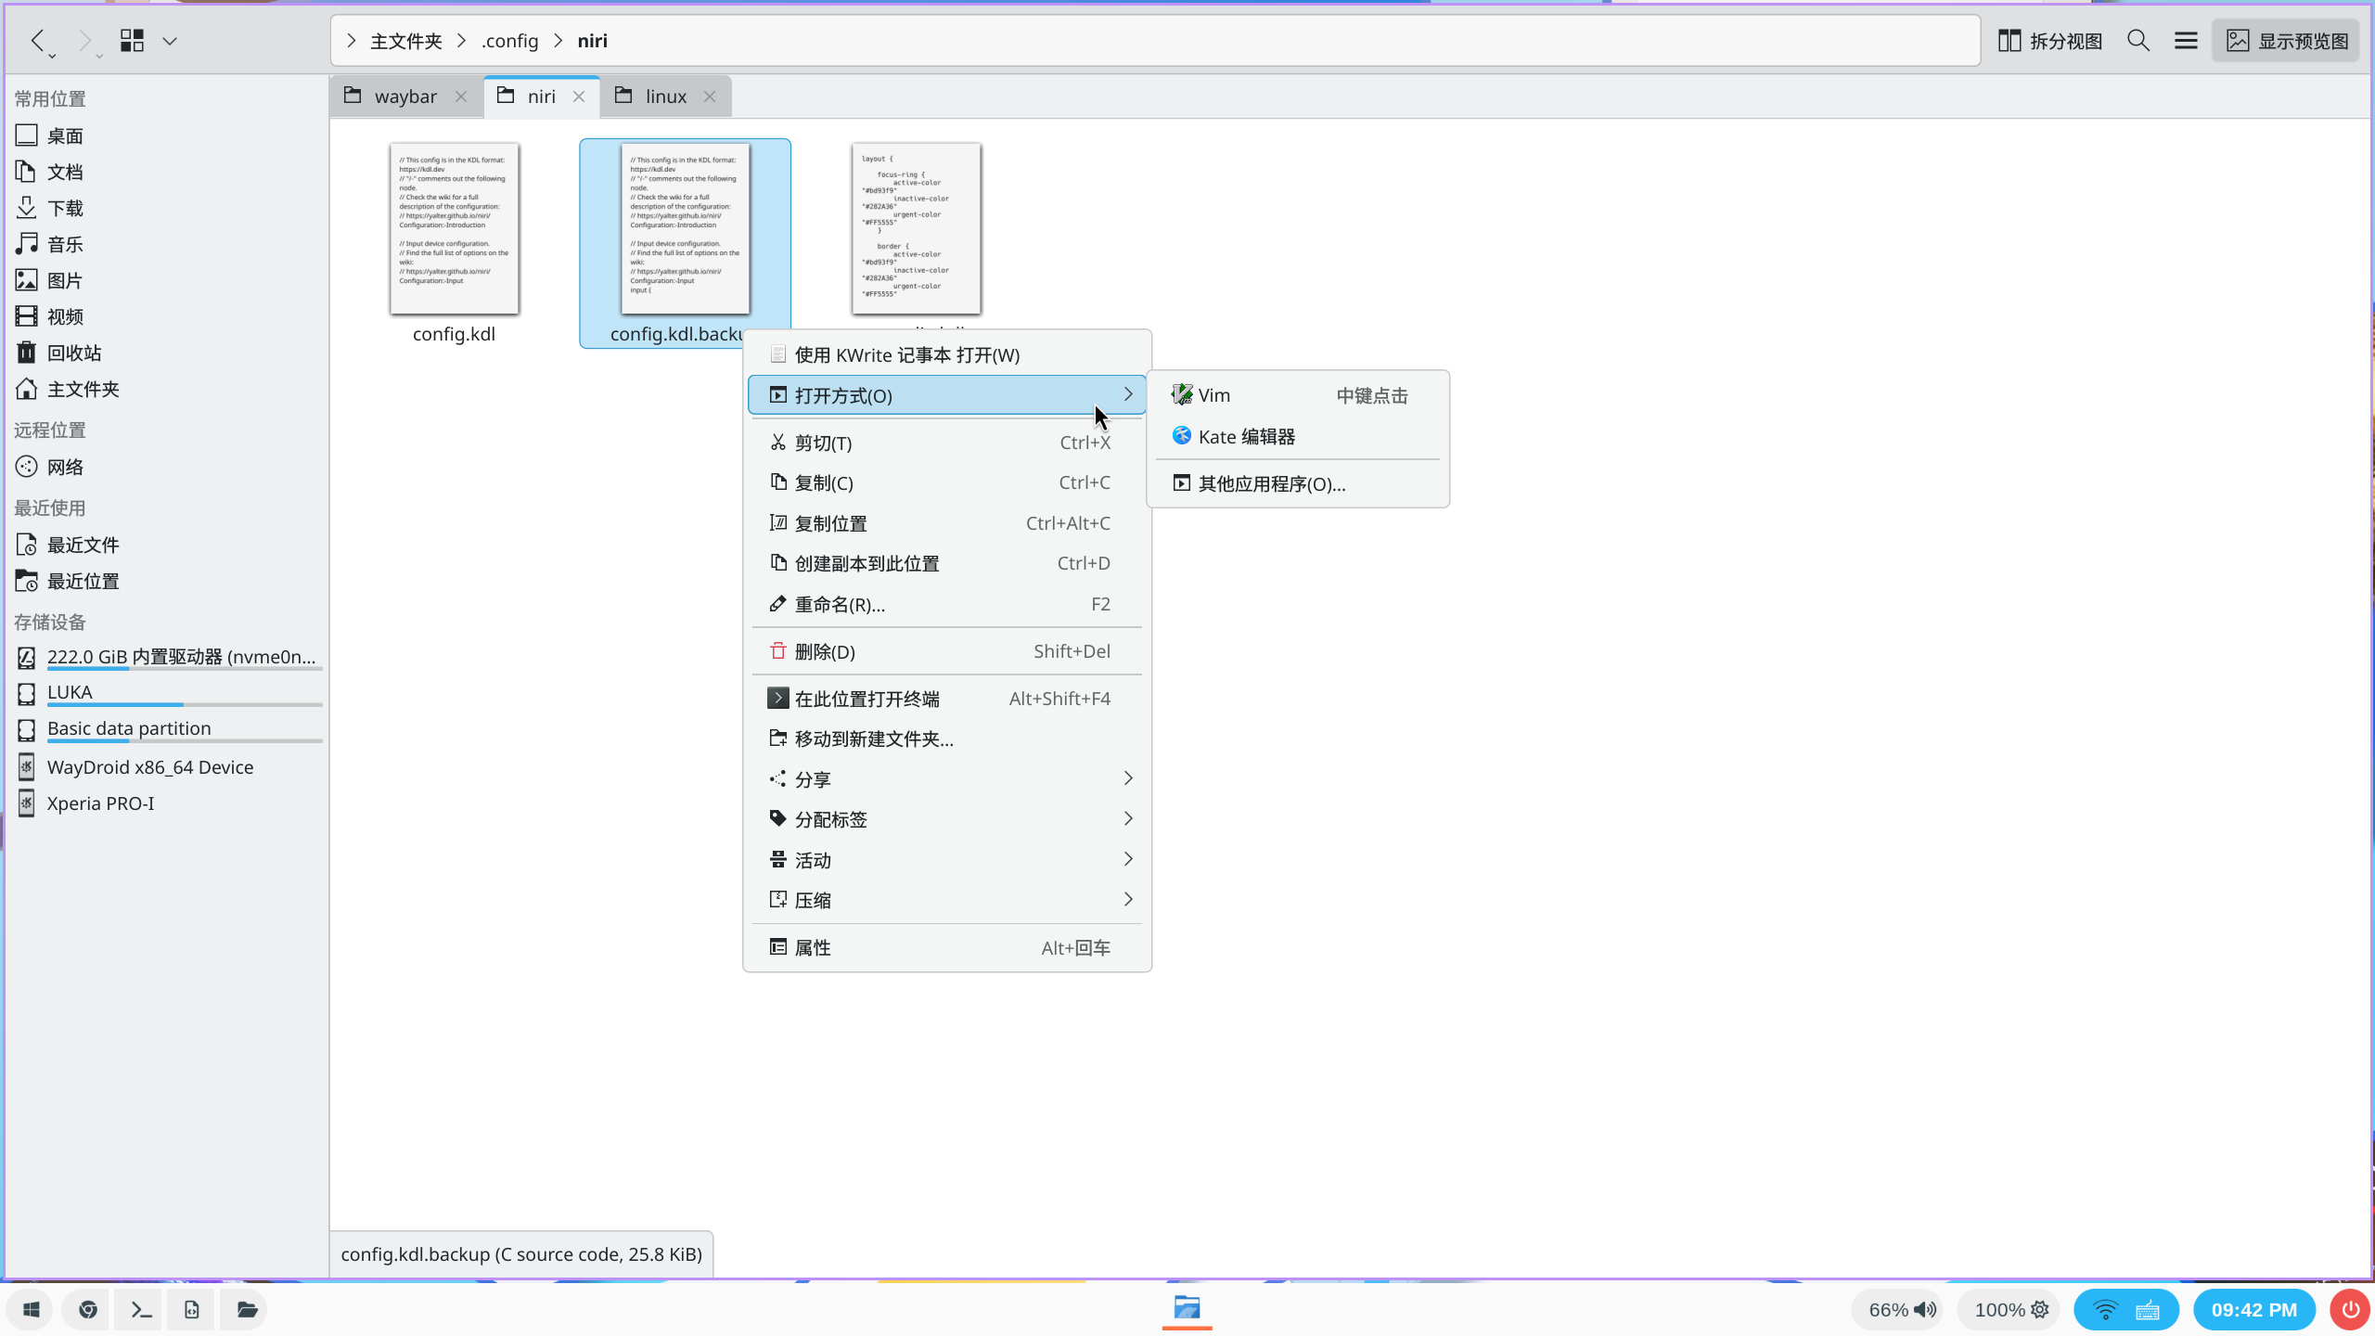Open the Trash (回收站) sidebar place

tap(74, 353)
